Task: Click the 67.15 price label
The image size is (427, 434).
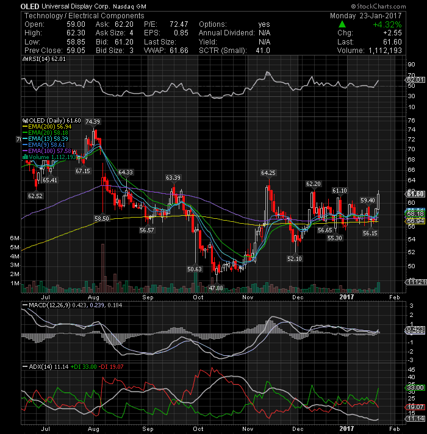Action: (x=83, y=171)
